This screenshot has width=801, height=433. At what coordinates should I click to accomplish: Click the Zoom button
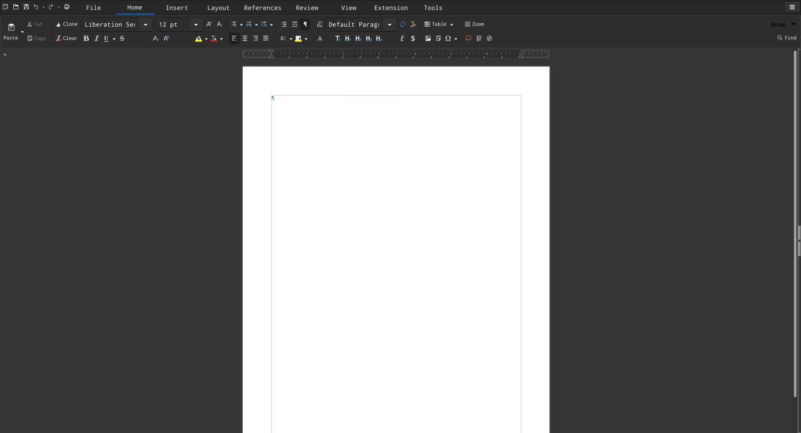click(474, 24)
